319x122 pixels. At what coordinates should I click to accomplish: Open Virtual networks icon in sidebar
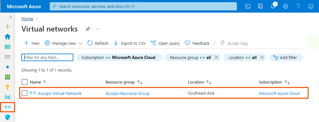tap(8, 107)
